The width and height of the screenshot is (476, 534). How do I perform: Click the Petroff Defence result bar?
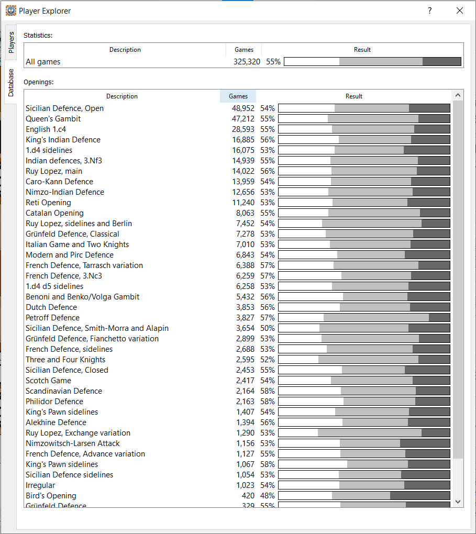pos(363,318)
